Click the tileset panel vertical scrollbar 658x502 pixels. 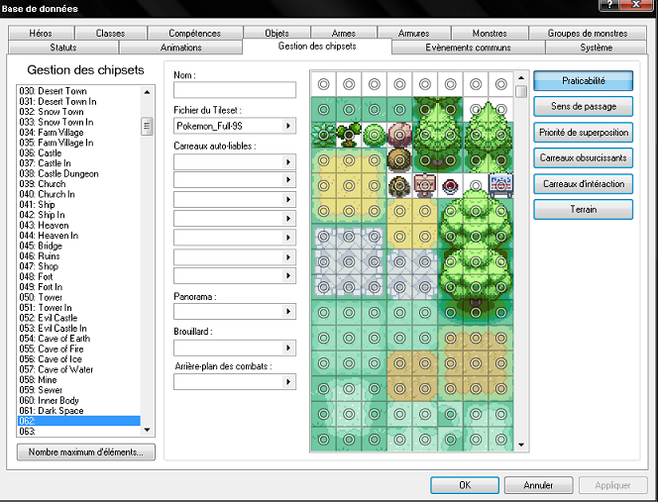point(521,267)
